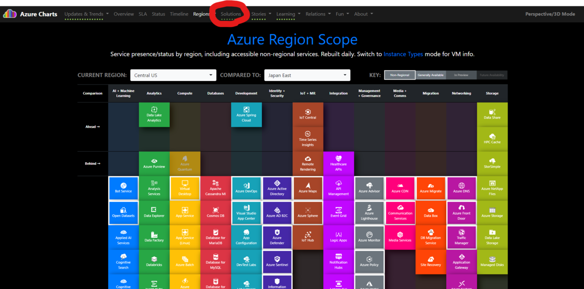This screenshot has width=584, height=289.
Task: Open the Managed Disks tile
Action: tap(492, 262)
